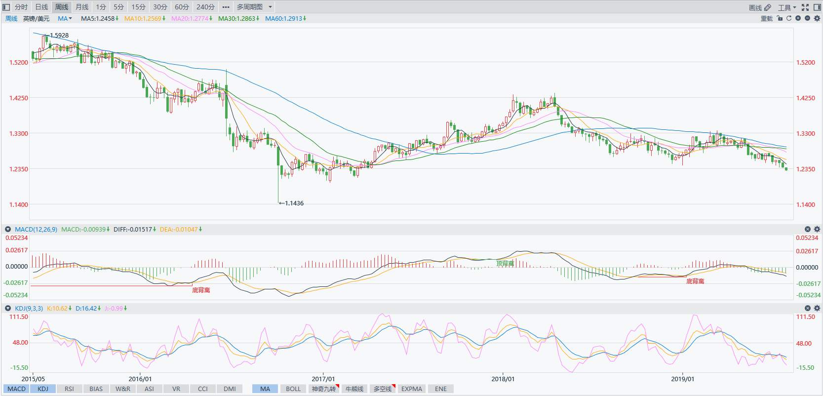This screenshot has width=823, height=396.
Task: Collapse the MACD indicator panel
Action: click(x=8, y=229)
